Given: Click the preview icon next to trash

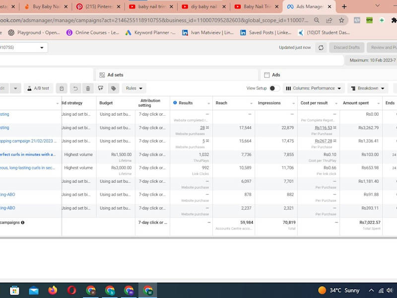Looking at the screenshot, I should 101,88.
